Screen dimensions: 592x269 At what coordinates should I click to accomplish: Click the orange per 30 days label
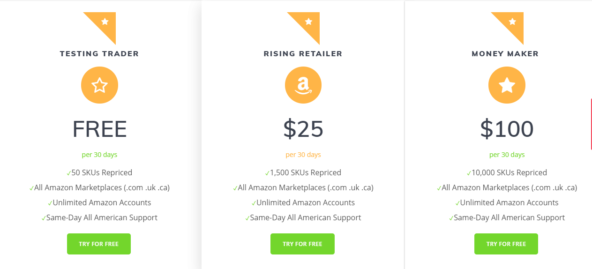pos(303,155)
